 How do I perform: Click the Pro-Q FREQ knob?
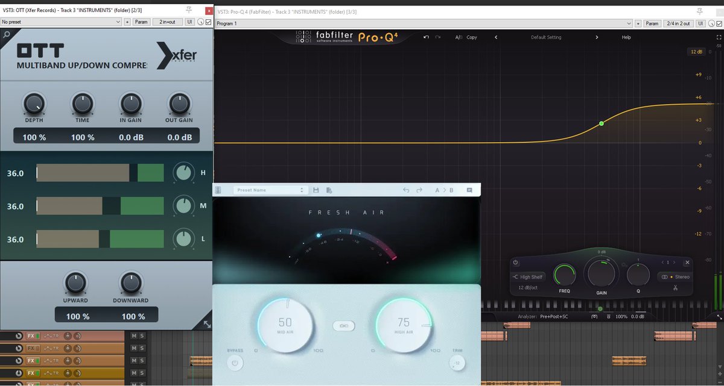click(x=565, y=275)
